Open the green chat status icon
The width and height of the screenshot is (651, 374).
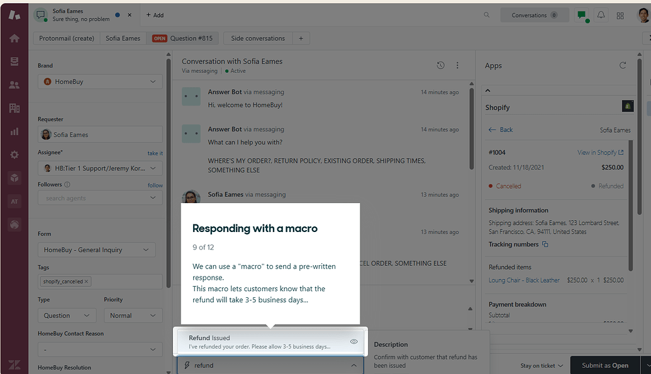582,15
